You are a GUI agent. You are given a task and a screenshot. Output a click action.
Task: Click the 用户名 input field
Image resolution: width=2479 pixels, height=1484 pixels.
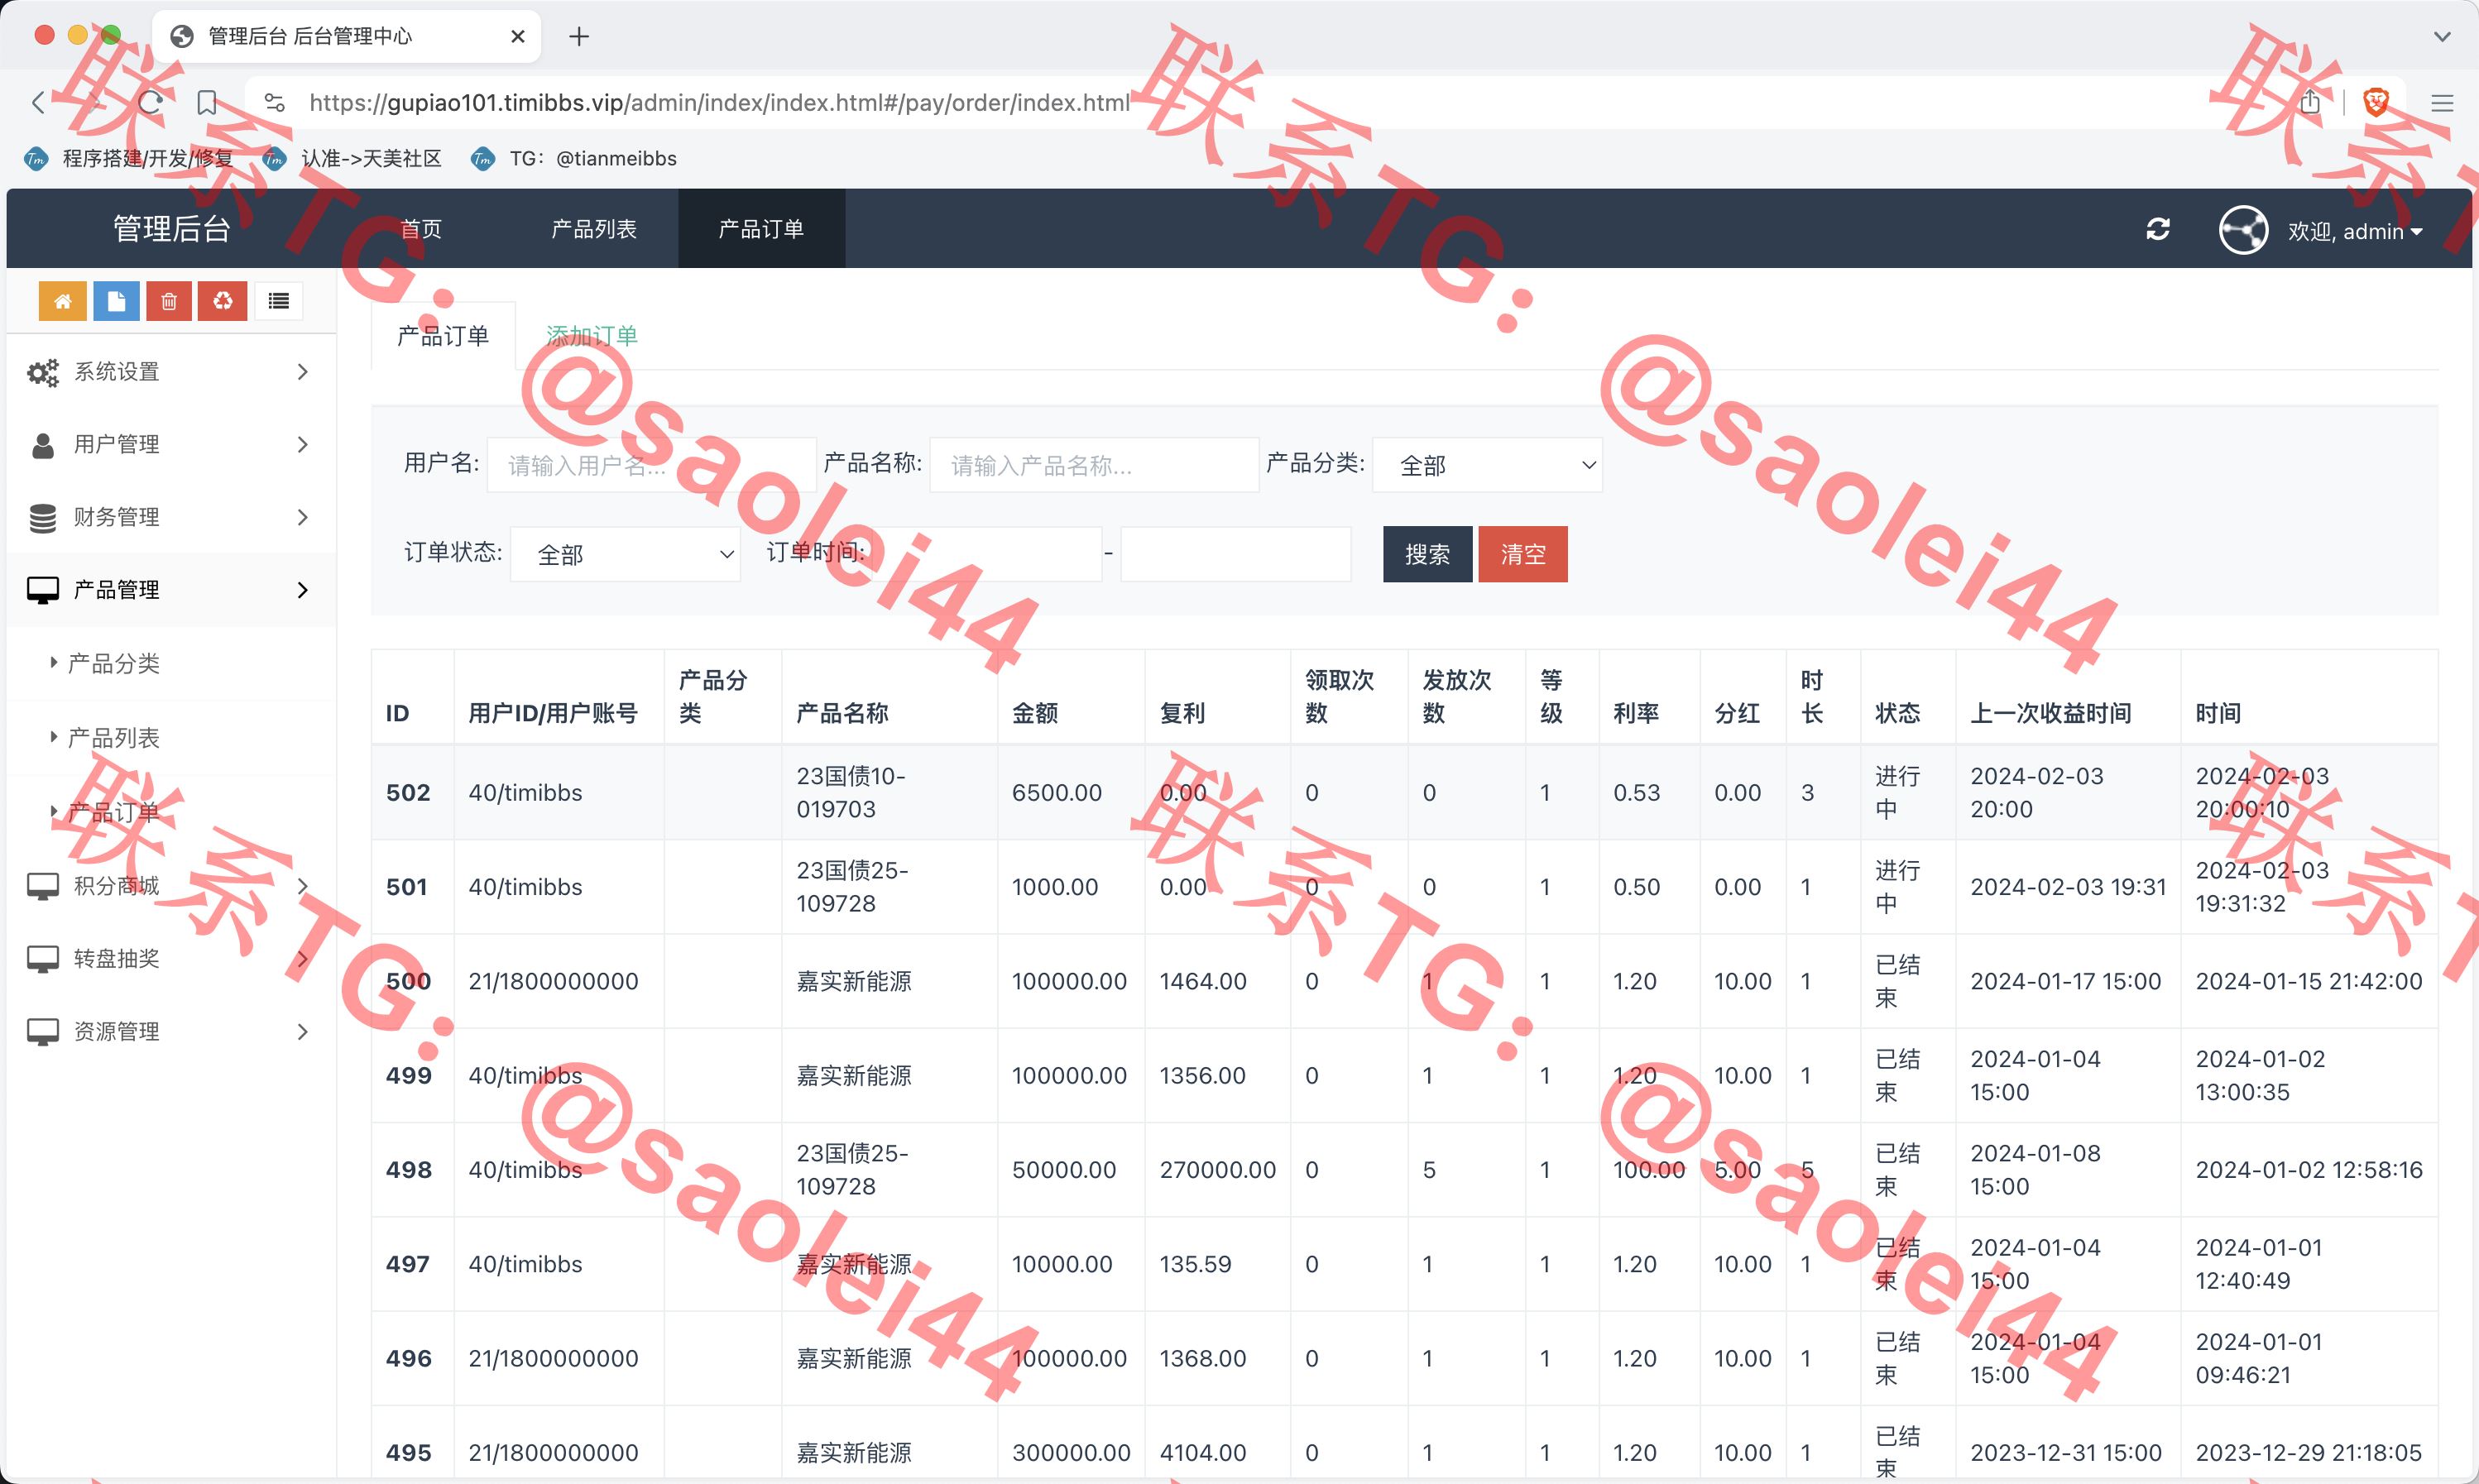pos(652,465)
